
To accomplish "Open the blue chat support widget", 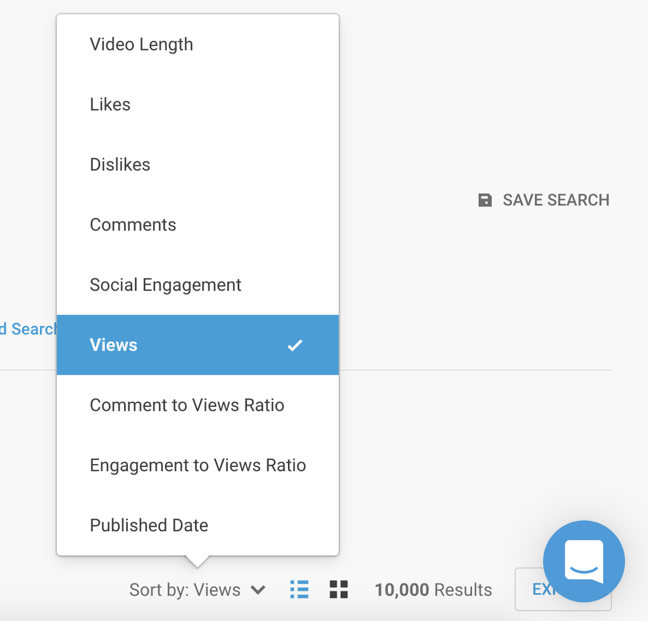I will tap(583, 561).
